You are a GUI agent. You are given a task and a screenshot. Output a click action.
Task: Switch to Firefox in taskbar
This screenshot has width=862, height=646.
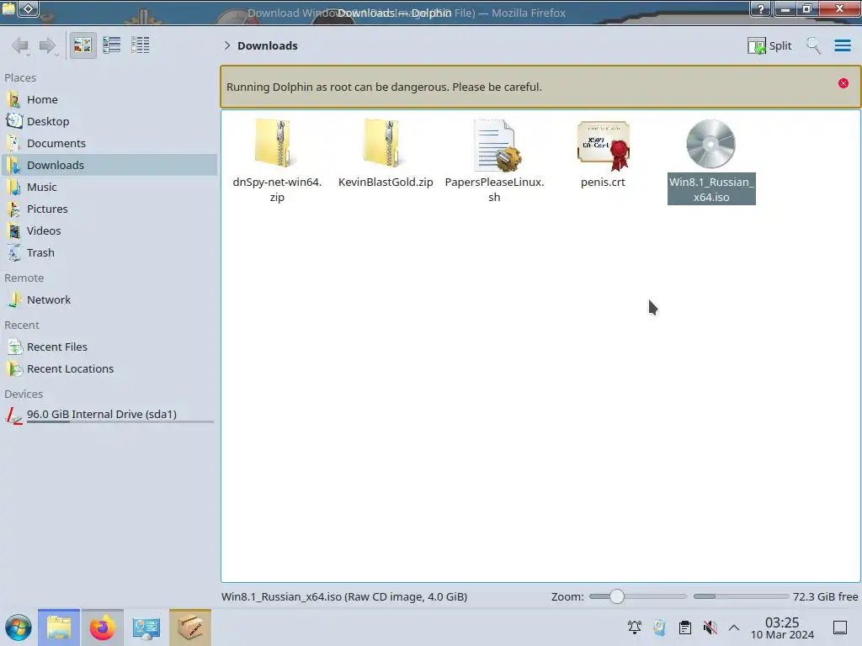coord(102,627)
